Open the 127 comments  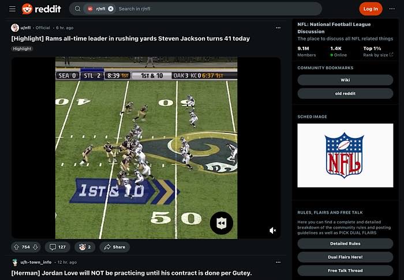tap(58, 247)
